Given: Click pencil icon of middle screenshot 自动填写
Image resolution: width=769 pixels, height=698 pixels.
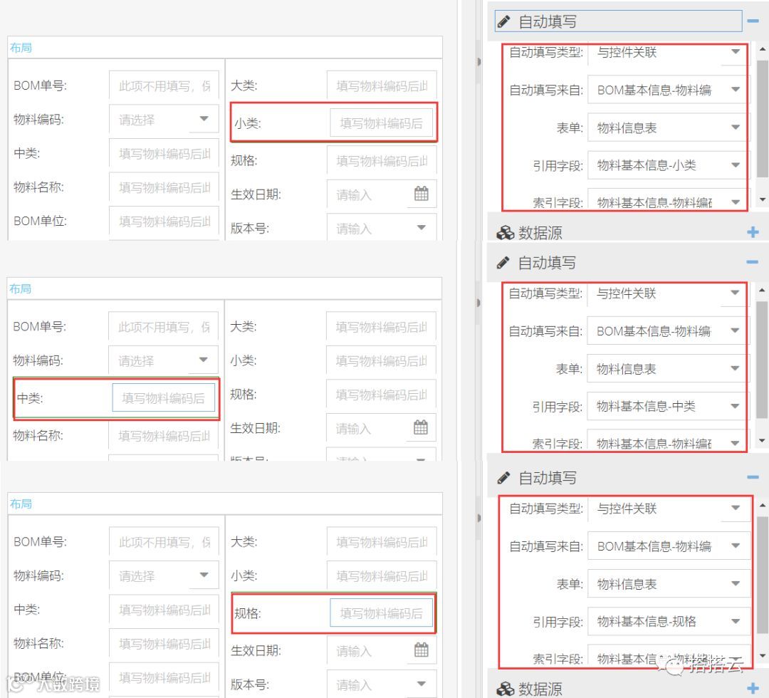Looking at the screenshot, I should [x=503, y=263].
